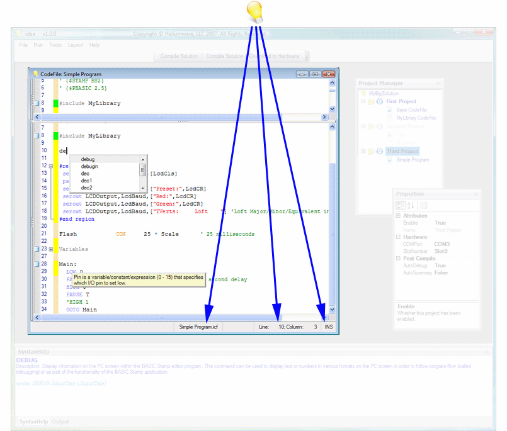Click the lightbulb icon above the application window
This screenshot has height=431, width=507.
click(x=253, y=12)
